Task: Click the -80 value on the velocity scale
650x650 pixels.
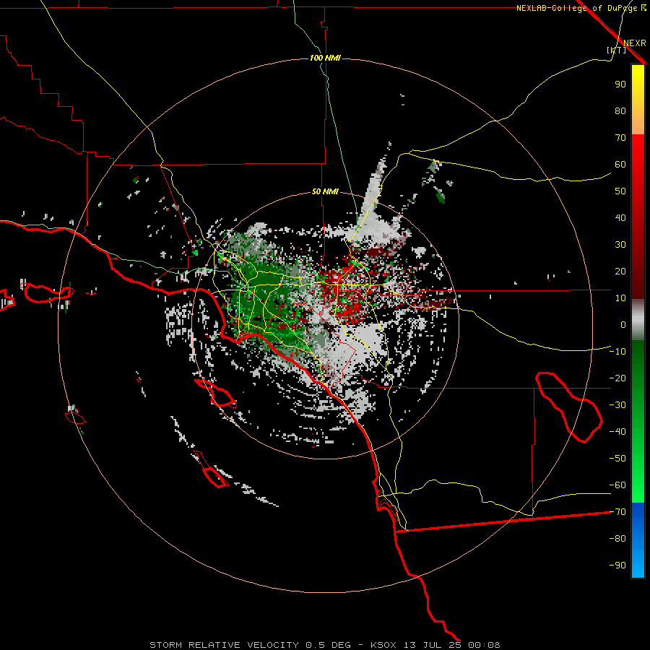Action: pos(617,539)
